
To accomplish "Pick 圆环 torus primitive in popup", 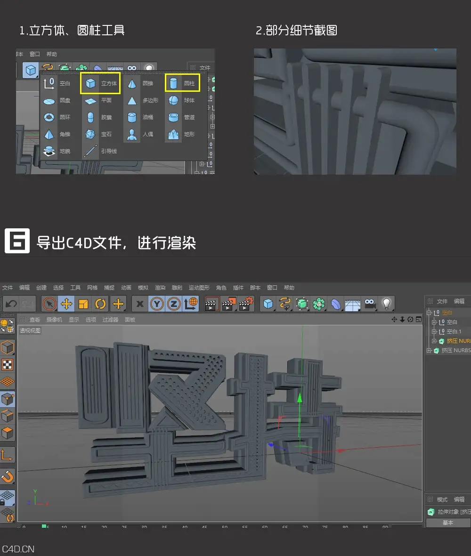I will pyautogui.click(x=57, y=117).
